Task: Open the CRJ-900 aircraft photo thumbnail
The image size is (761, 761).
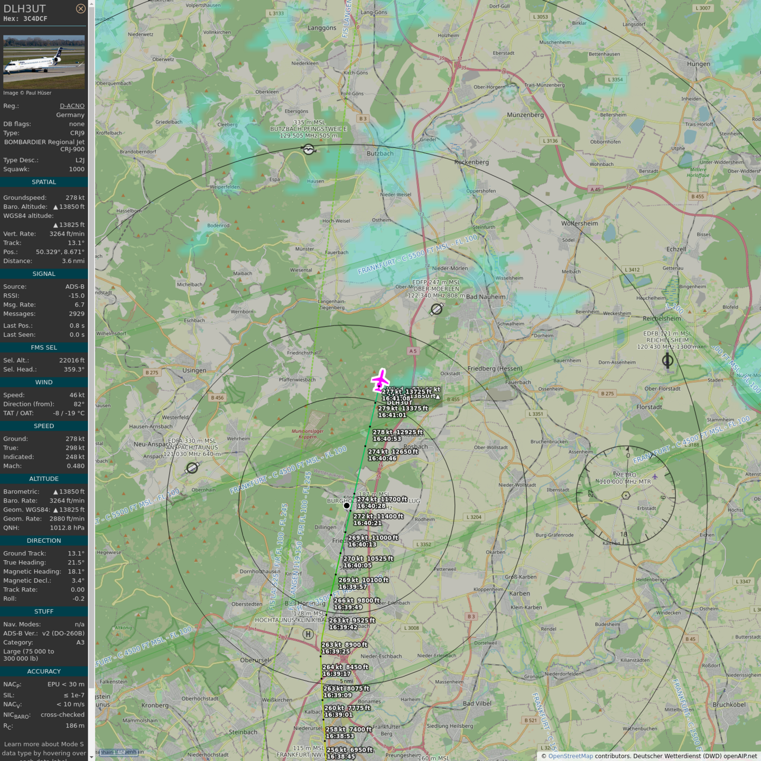Action: coord(44,61)
